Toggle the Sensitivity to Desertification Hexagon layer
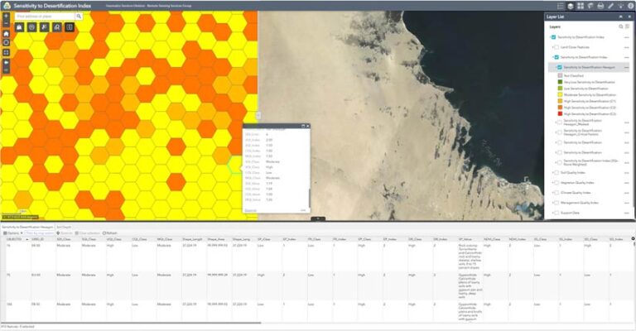 point(559,67)
